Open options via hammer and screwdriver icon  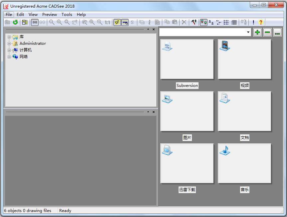click(194, 22)
